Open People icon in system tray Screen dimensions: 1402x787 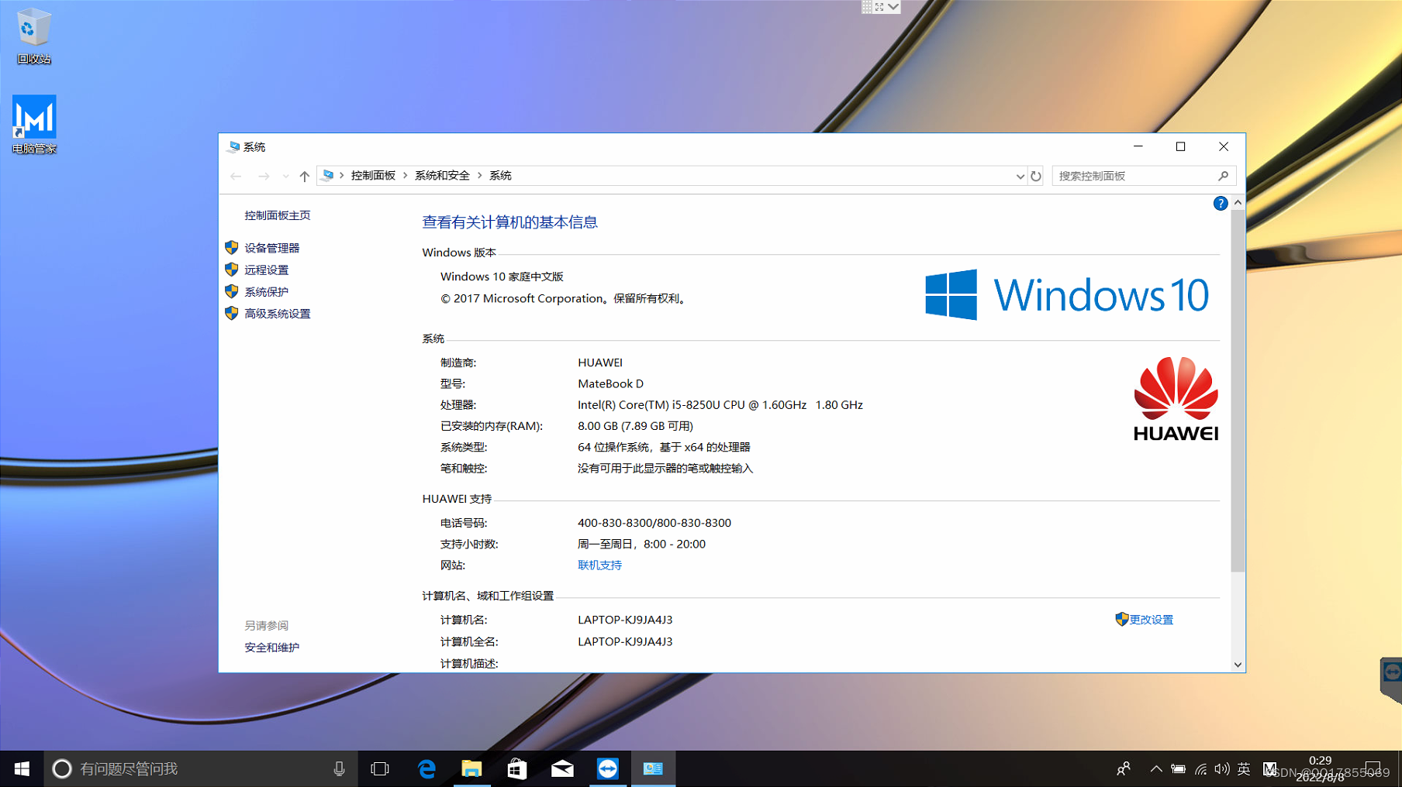[1123, 768]
